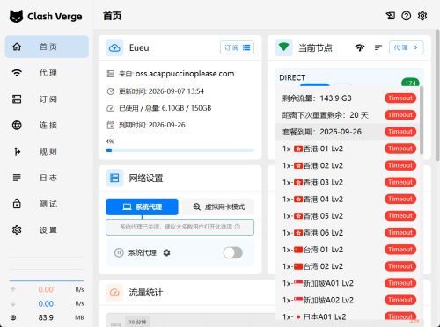Select 距离下次重置剩余: 20 天 entry
This screenshot has height=327, width=440.
point(348,115)
